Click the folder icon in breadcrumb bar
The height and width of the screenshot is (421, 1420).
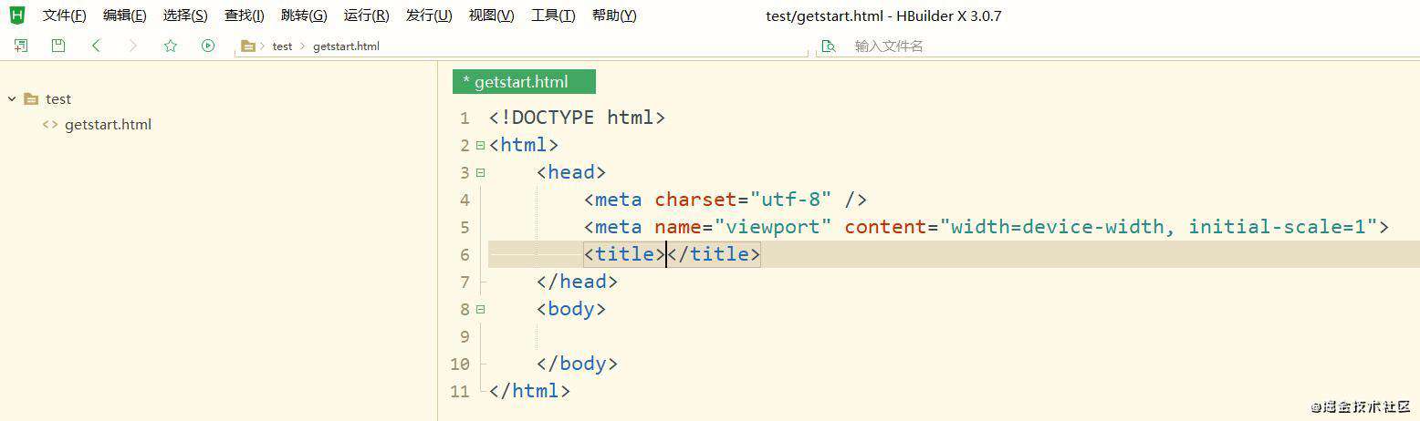point(247,46)
